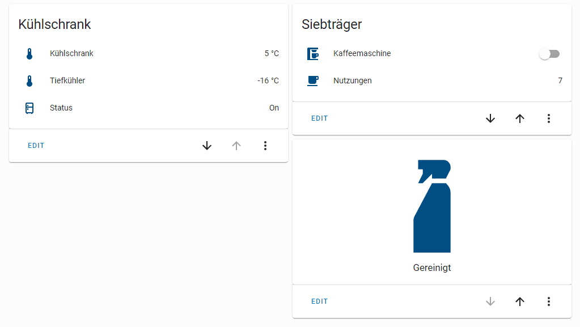Edit the Siebträger card

[x=320, y=118]
